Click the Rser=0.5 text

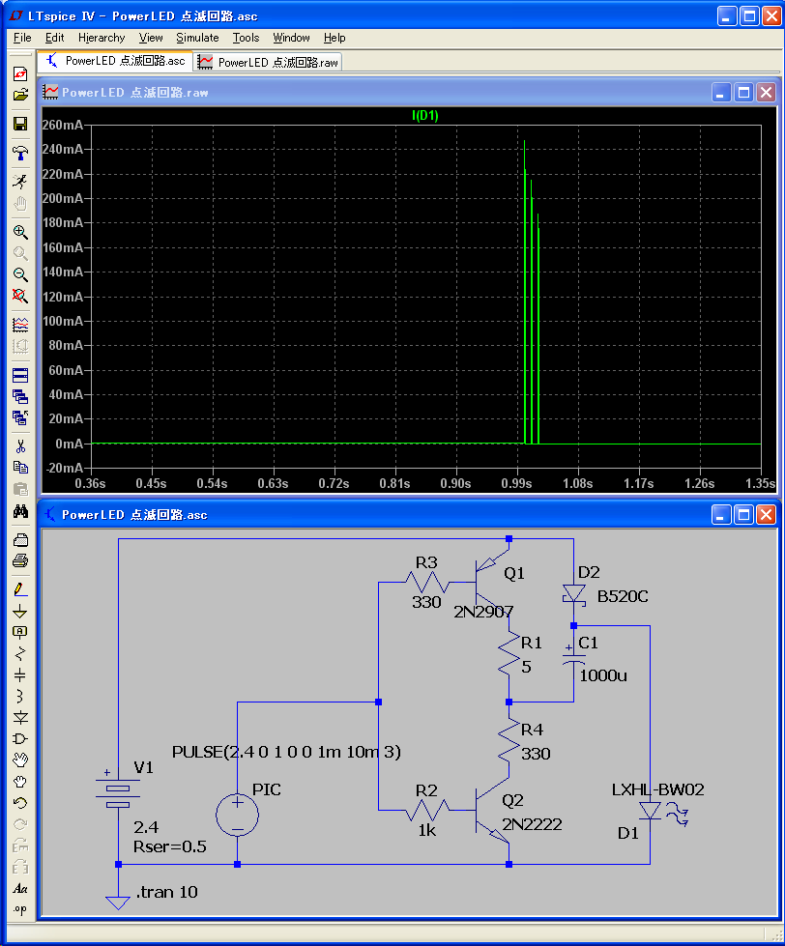(x=169, y=847)
